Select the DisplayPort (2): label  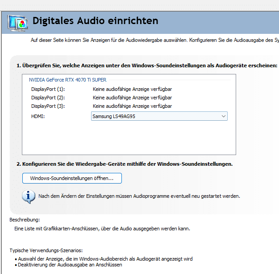(48, 98)
